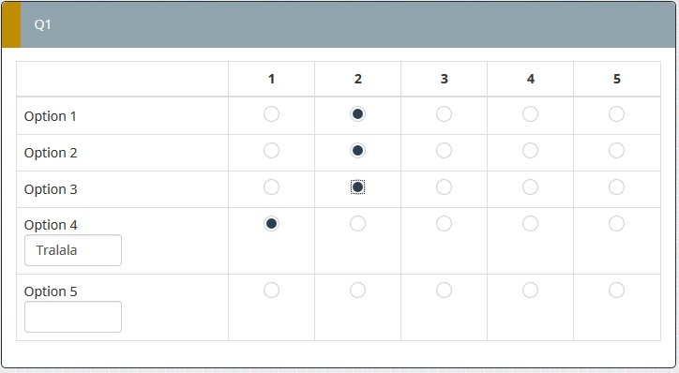
Task: Click the selected rating 2 on Option 2
Action: (357, 151)
